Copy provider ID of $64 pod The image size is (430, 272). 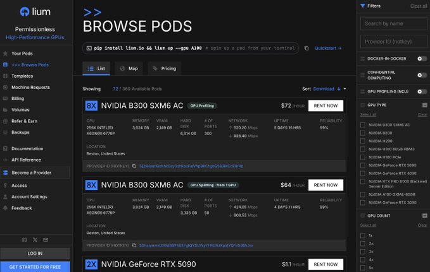(134, 245)
